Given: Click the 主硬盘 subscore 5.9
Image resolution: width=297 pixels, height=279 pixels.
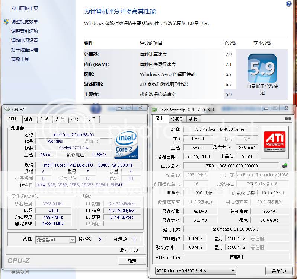Looking at the screenshot, I should pos(229,94).
